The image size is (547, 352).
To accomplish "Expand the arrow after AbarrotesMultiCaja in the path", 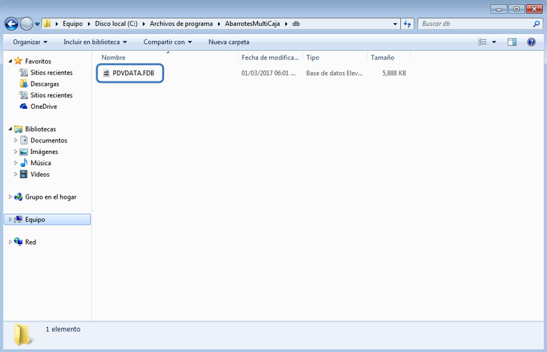I will coord(286,24).
